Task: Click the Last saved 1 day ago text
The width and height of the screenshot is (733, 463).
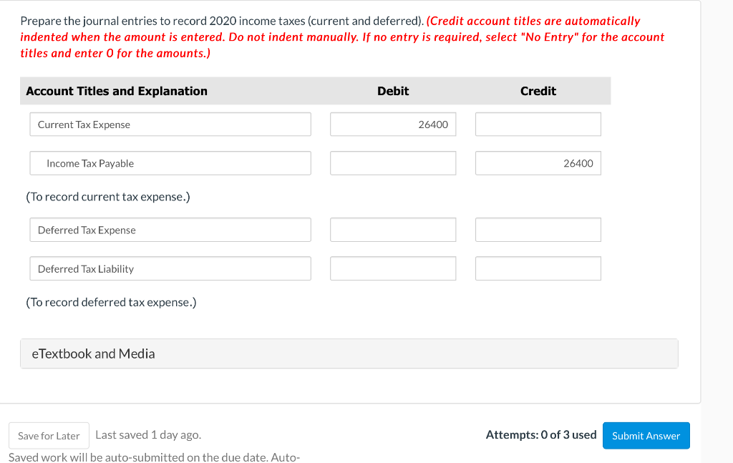Action: (x=148, y=434)
